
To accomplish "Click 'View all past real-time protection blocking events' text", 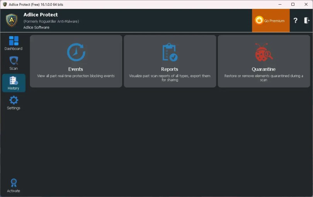I will 76,76.
